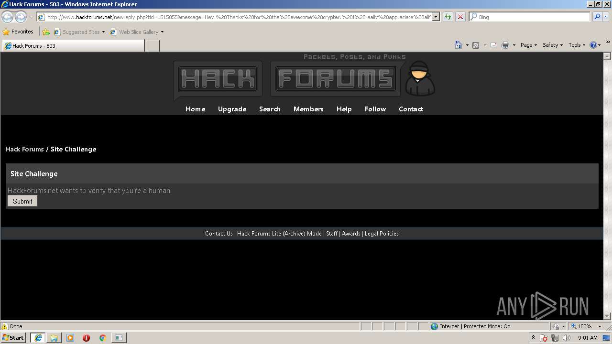The image size is (612, 344).
Task: Click the Internet zone globe icon
Action: (434, 326)
